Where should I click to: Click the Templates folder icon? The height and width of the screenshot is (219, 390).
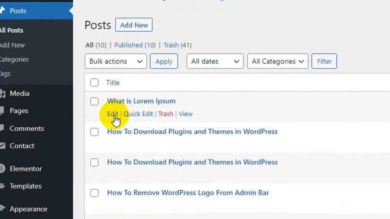pyautogui.click(x=2, y=186)
